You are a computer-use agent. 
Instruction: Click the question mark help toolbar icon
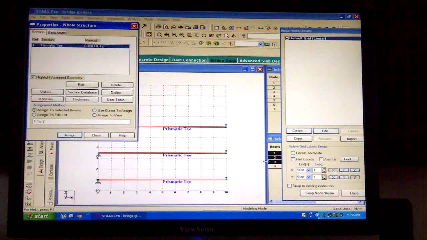[x=243, y=36]
